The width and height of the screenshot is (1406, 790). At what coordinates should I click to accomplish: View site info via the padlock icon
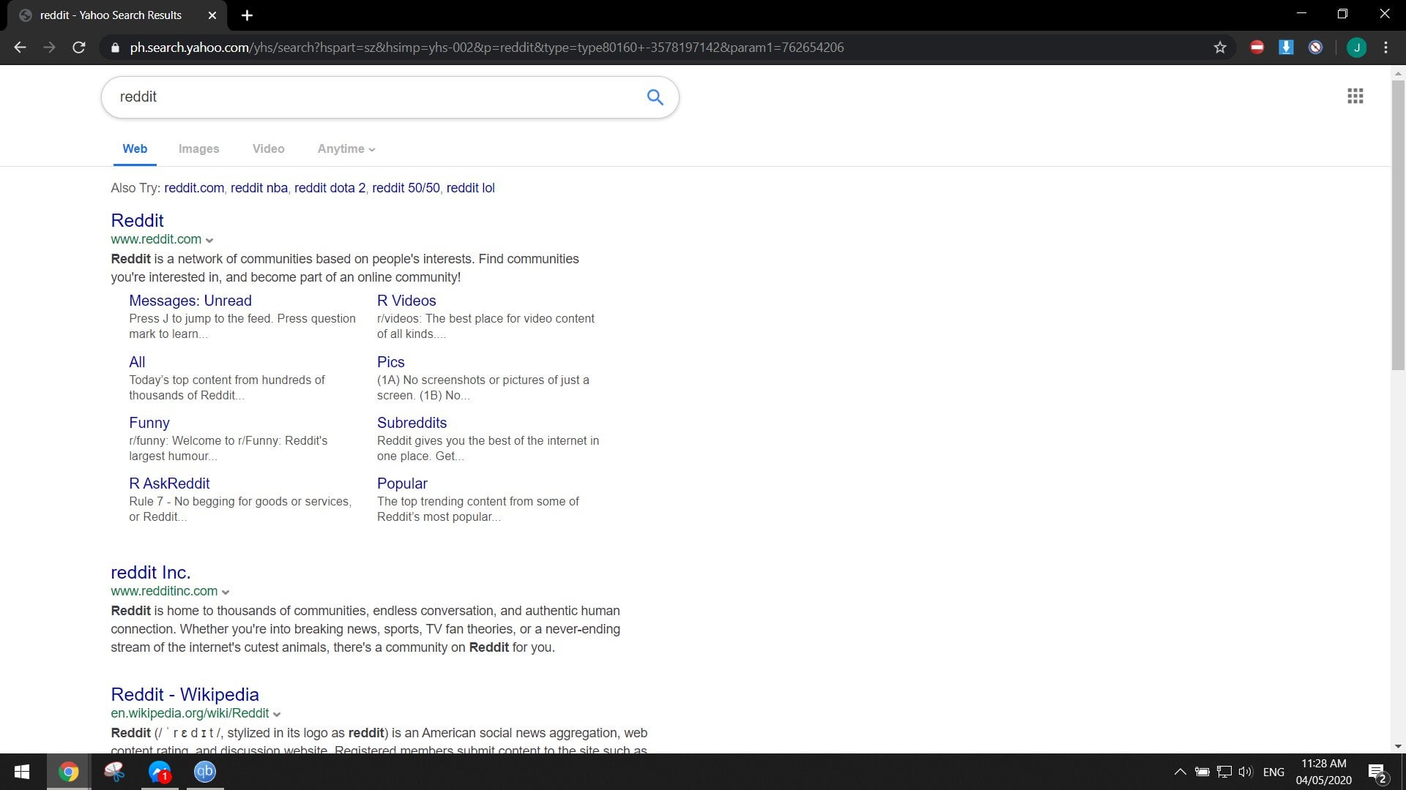(x=114, y=48)
